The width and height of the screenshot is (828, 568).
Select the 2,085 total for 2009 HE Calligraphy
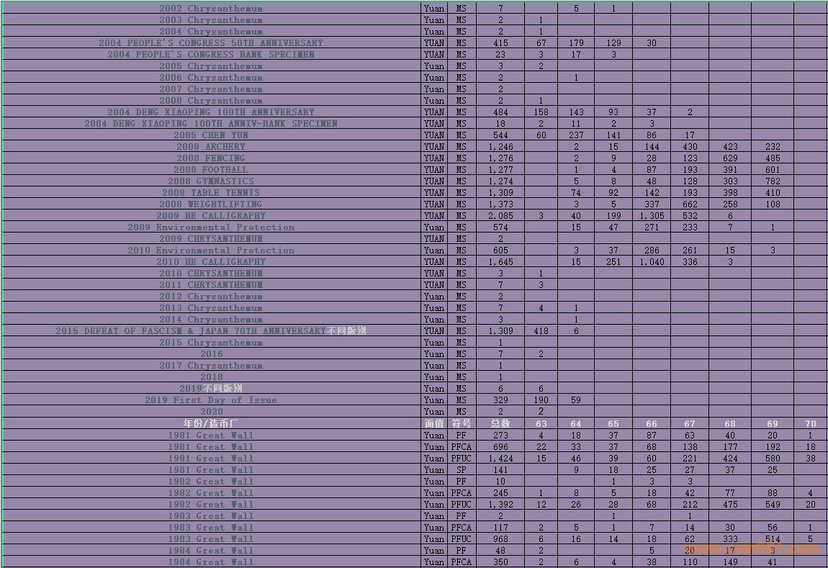500,216
